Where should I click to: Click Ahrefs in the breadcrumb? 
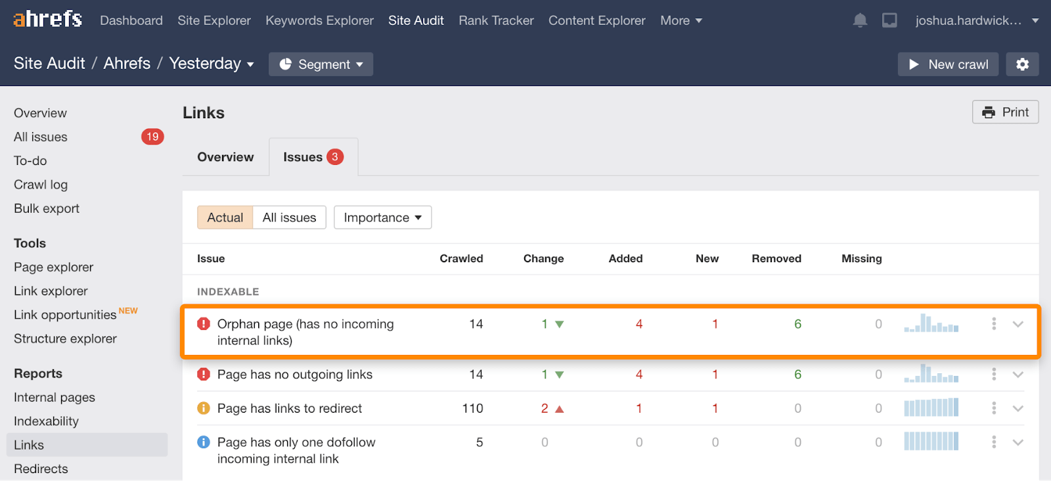127,63
